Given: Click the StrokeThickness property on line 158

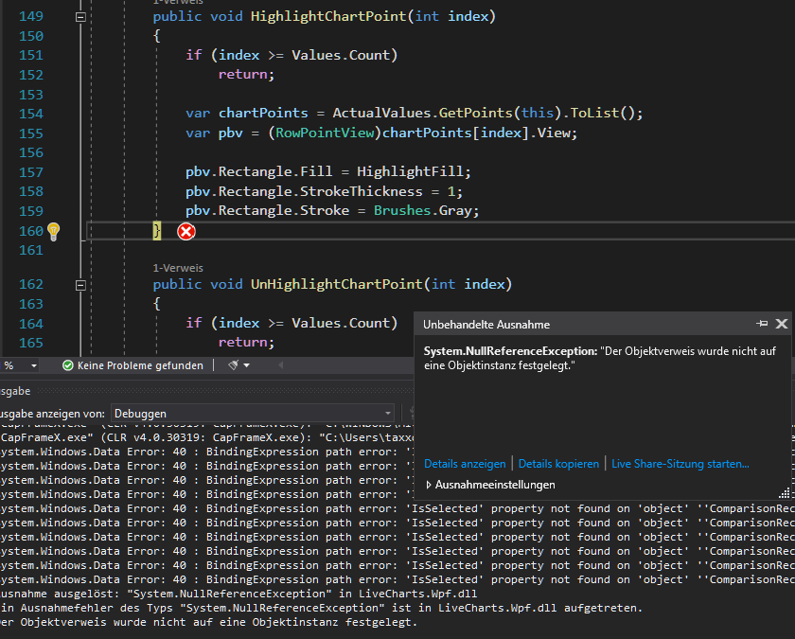Looking at the screenshot, I should (361, 191).
